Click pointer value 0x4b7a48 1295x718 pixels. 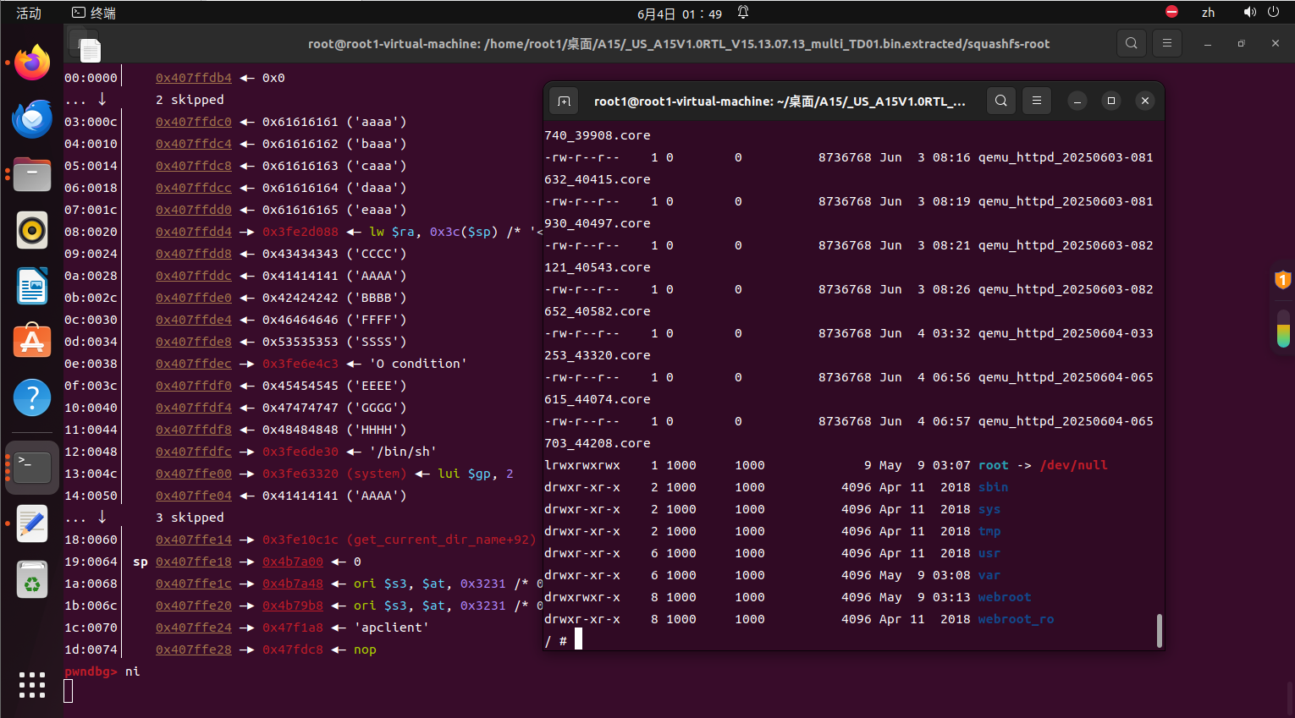click(x=293, y=584)
